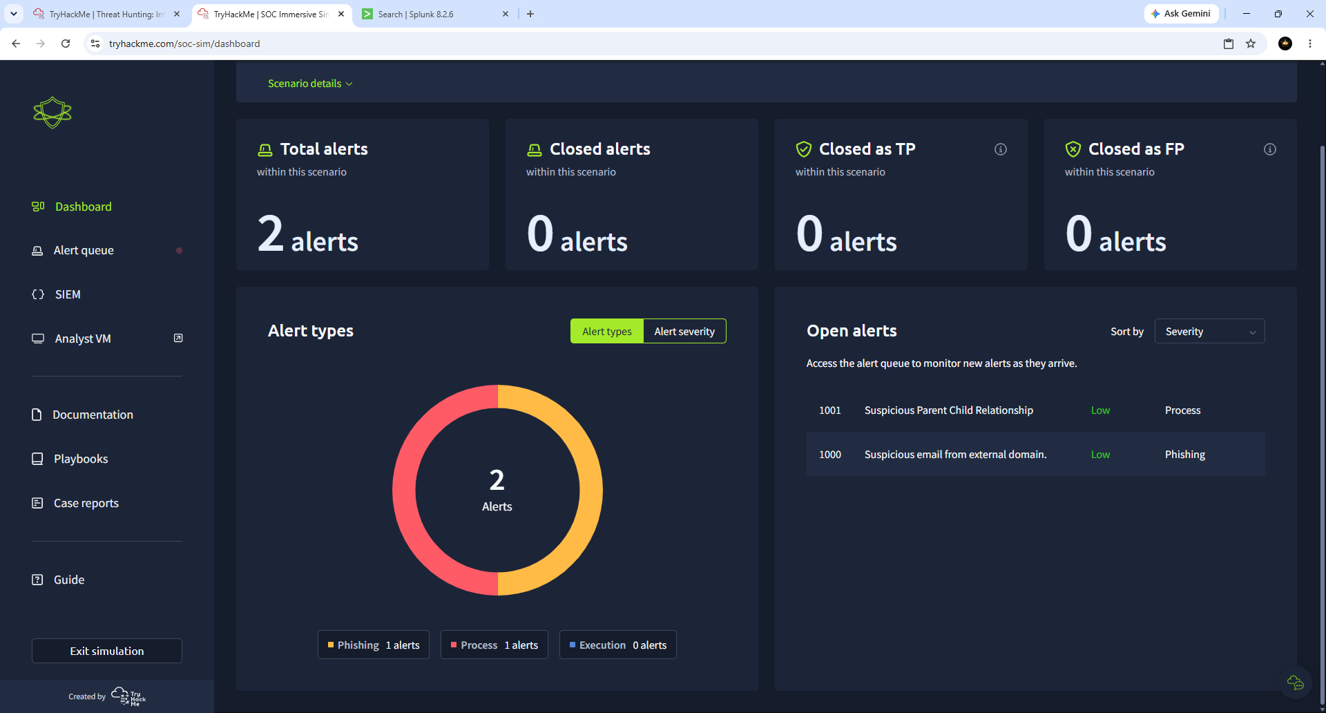1326x713 pixels.
Task: Reload the page using the refresh icon
Action: [66, 44]
